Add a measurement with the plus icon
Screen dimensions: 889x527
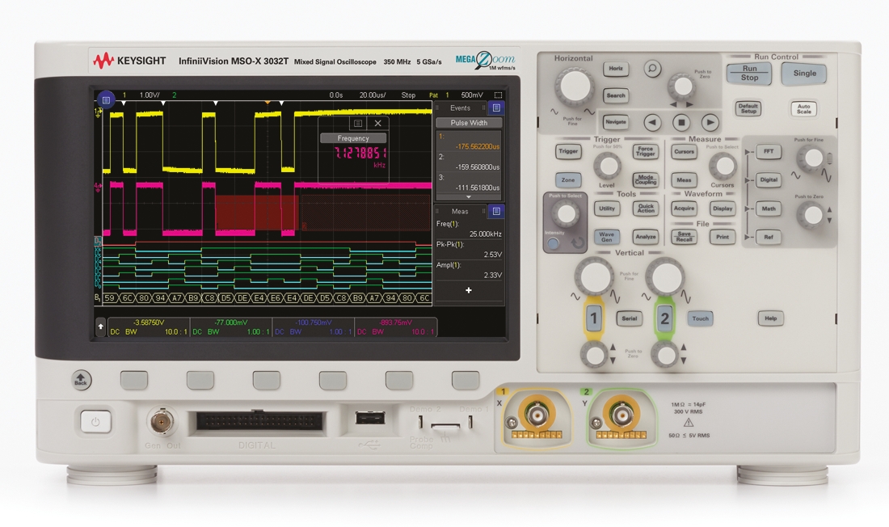[x=468, y=290]
